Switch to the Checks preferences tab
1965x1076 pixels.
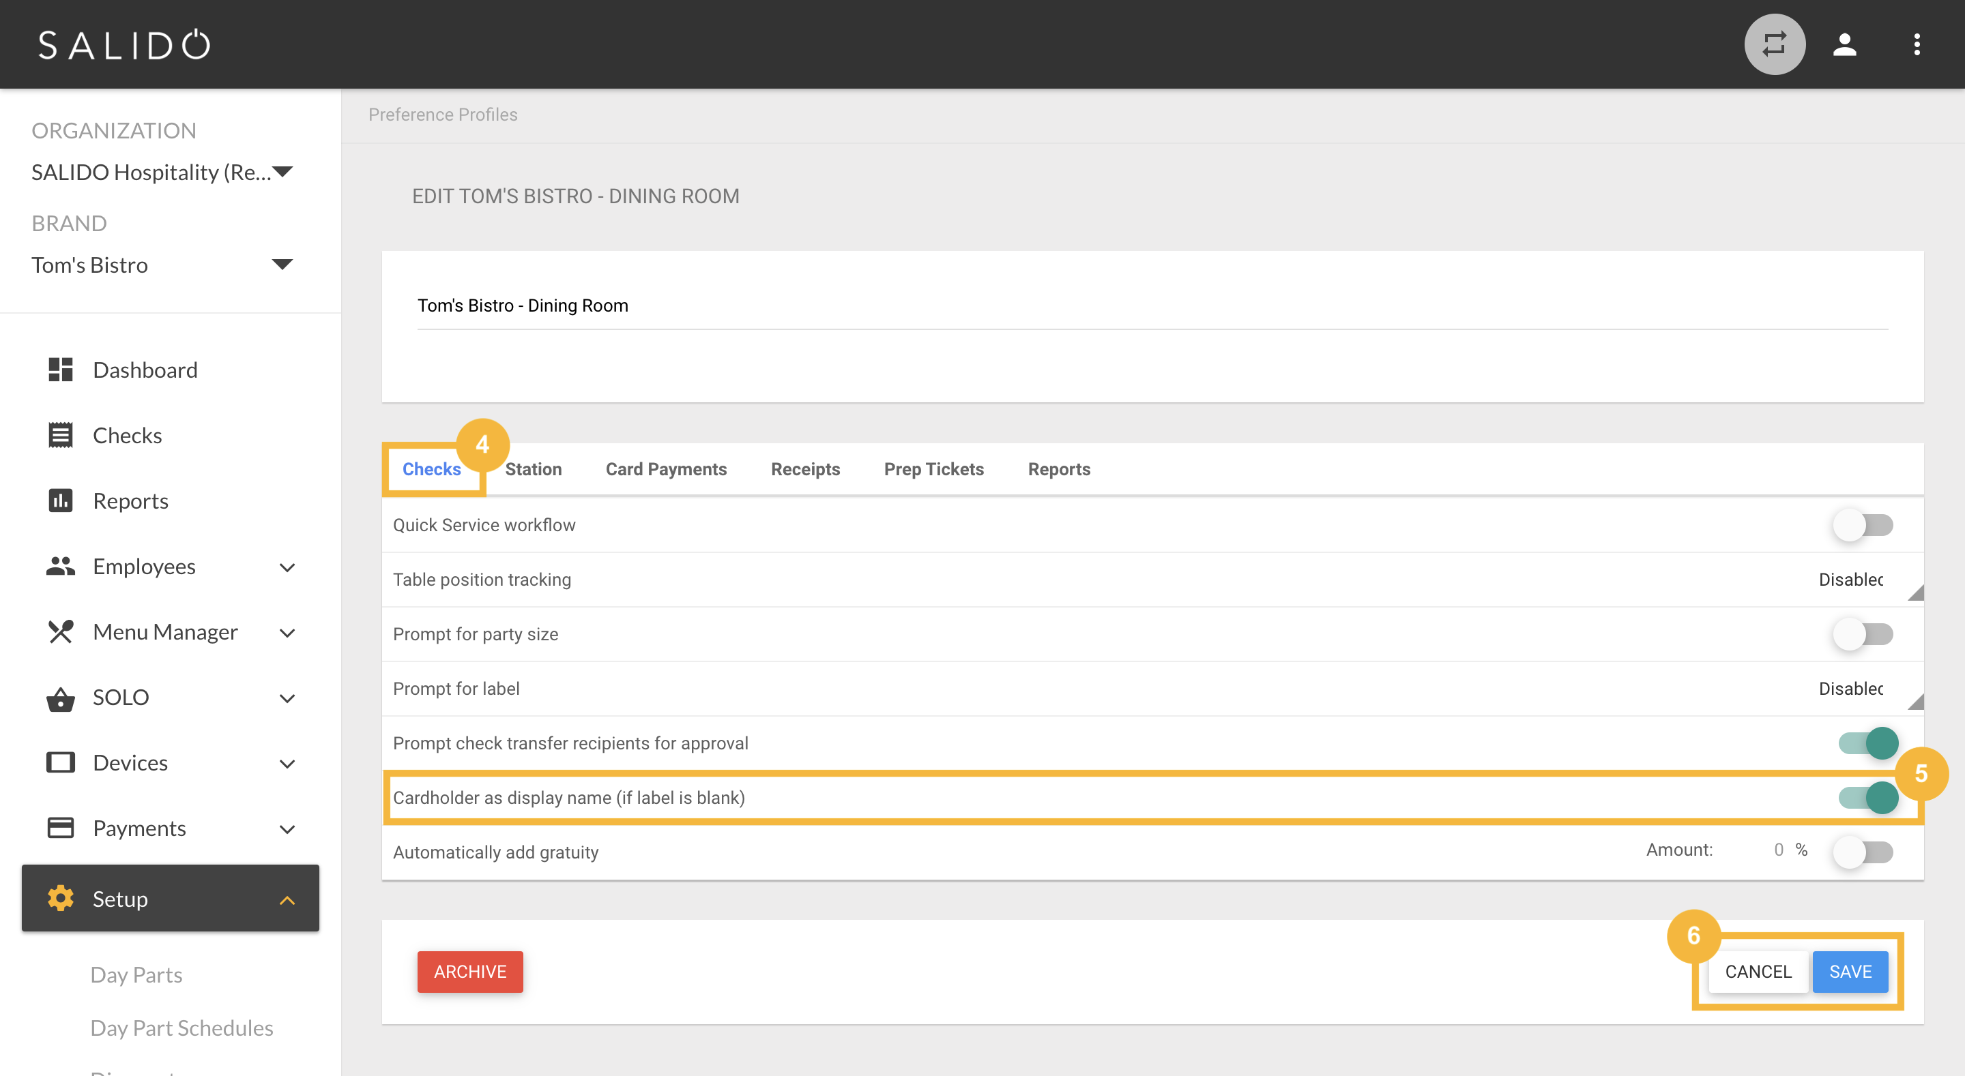[431, 469]
